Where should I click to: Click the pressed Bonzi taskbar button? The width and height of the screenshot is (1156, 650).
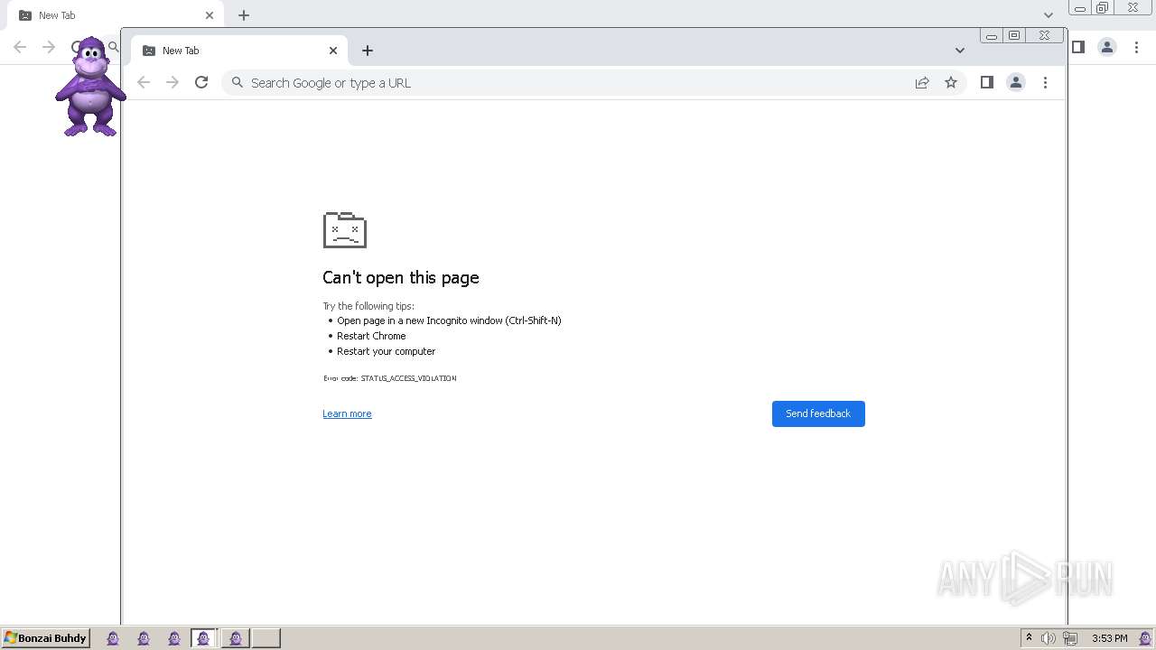203,638
